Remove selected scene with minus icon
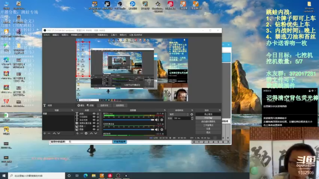The image size is (319, 179). pos(49,133)
